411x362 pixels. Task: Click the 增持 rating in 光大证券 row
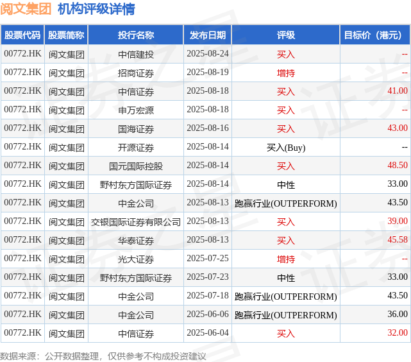pyautogui.click(x=286, y=259)
